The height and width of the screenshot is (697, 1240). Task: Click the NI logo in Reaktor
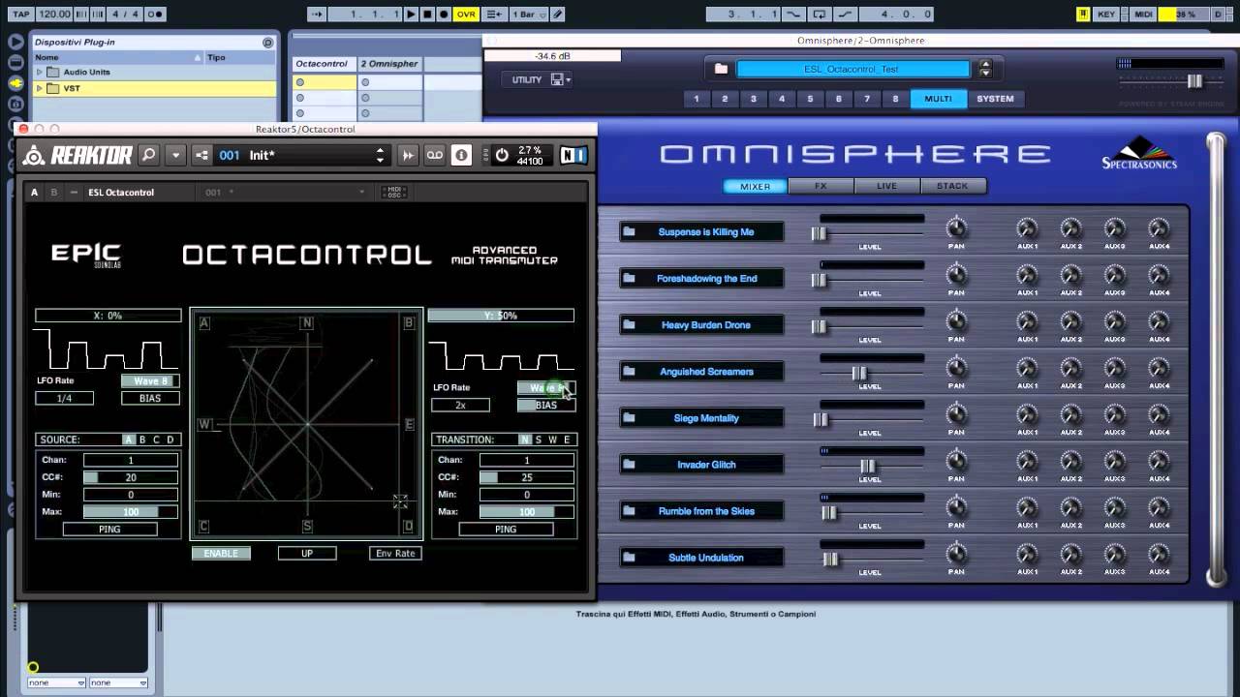(573, 155)
